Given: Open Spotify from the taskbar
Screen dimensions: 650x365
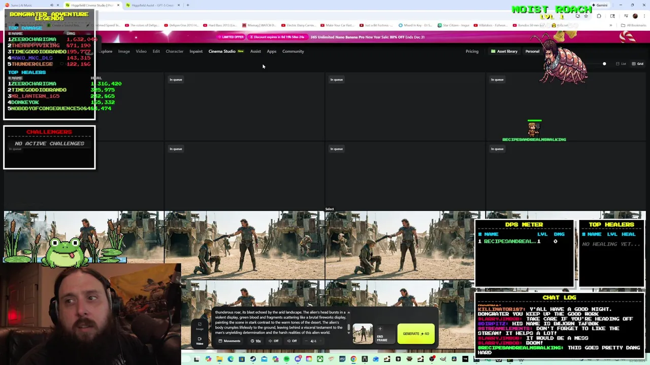Looking at the screenshot, I should (286, 359).
